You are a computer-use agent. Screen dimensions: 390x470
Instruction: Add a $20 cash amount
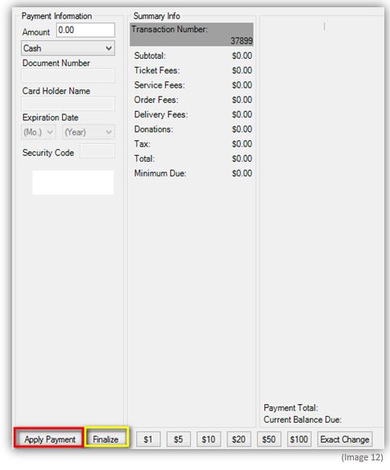(239, 439)
